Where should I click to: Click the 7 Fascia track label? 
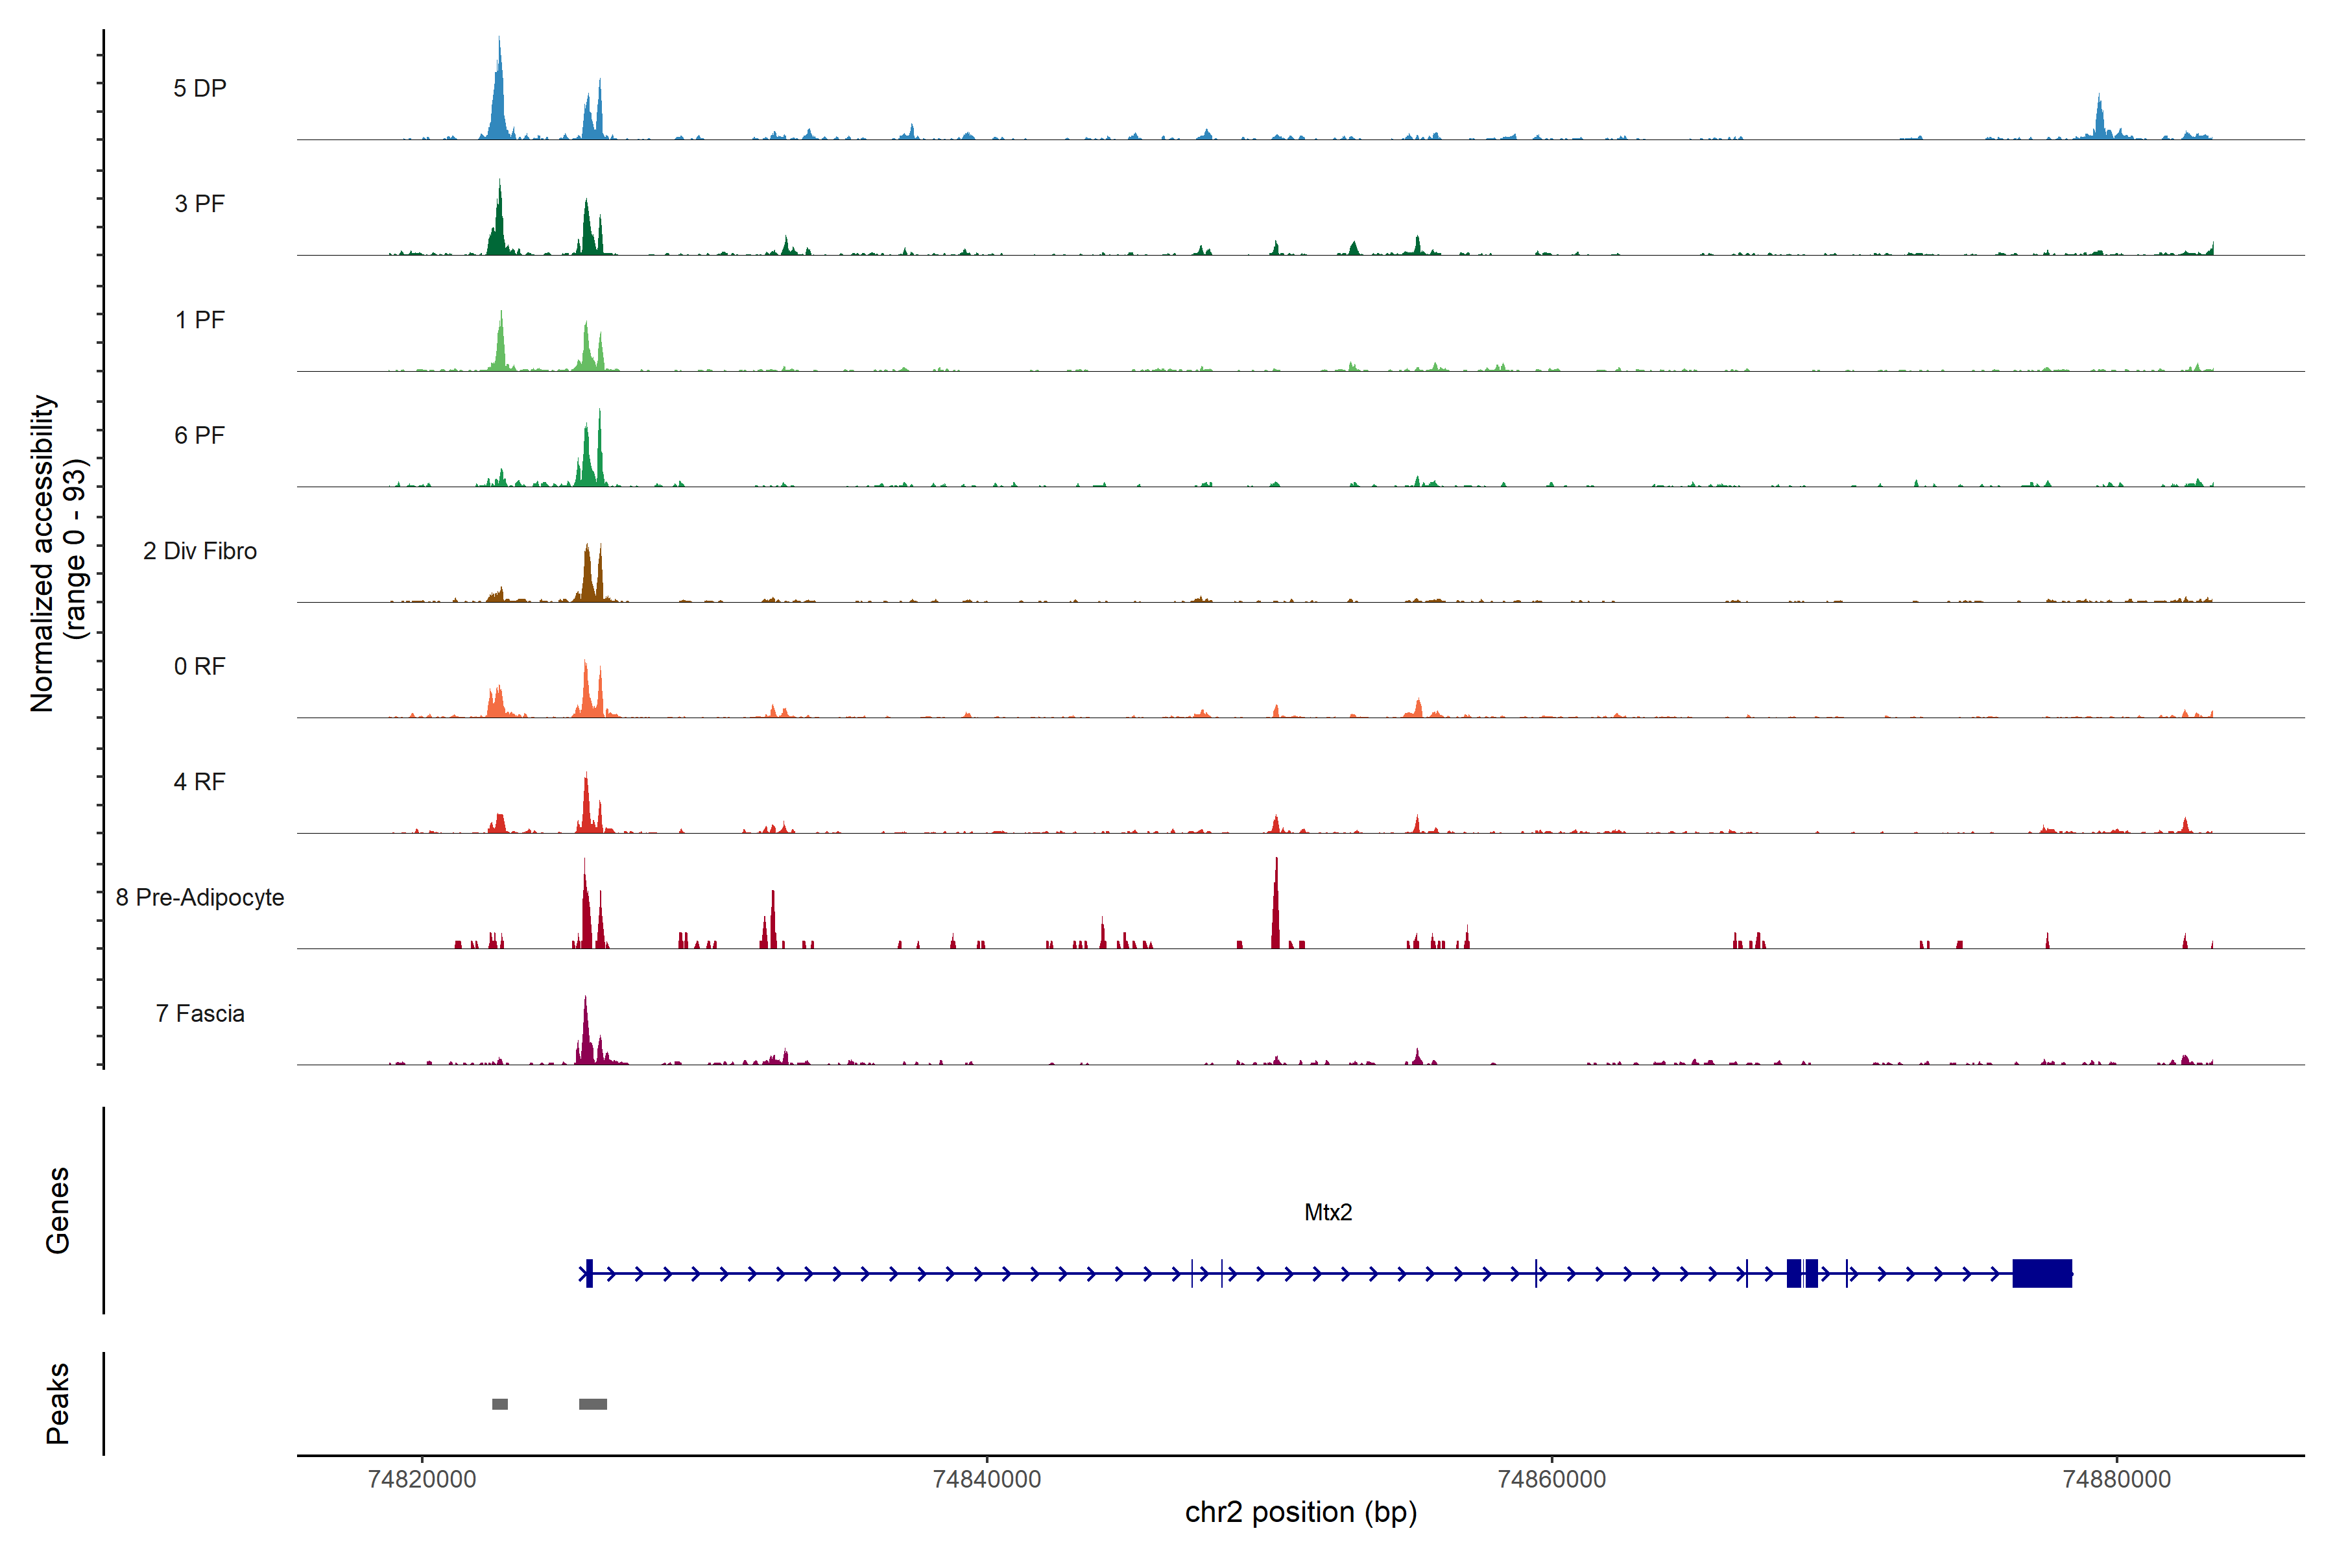[x=200, y=1014]
